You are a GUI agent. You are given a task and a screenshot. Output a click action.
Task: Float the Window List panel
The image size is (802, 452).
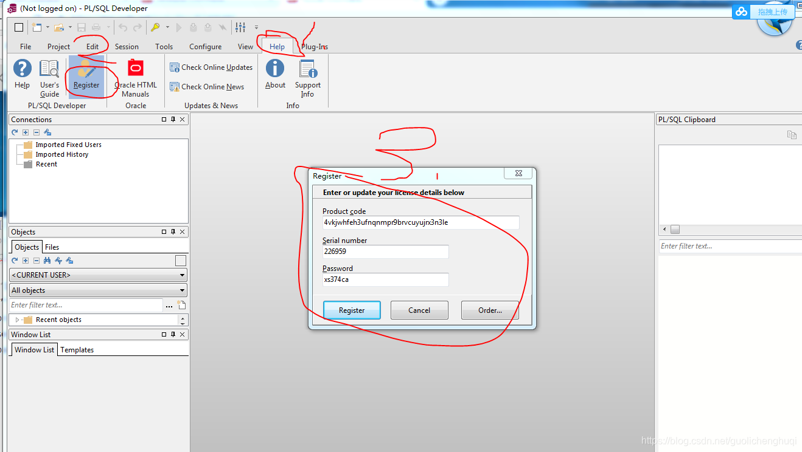coord(164,335)
